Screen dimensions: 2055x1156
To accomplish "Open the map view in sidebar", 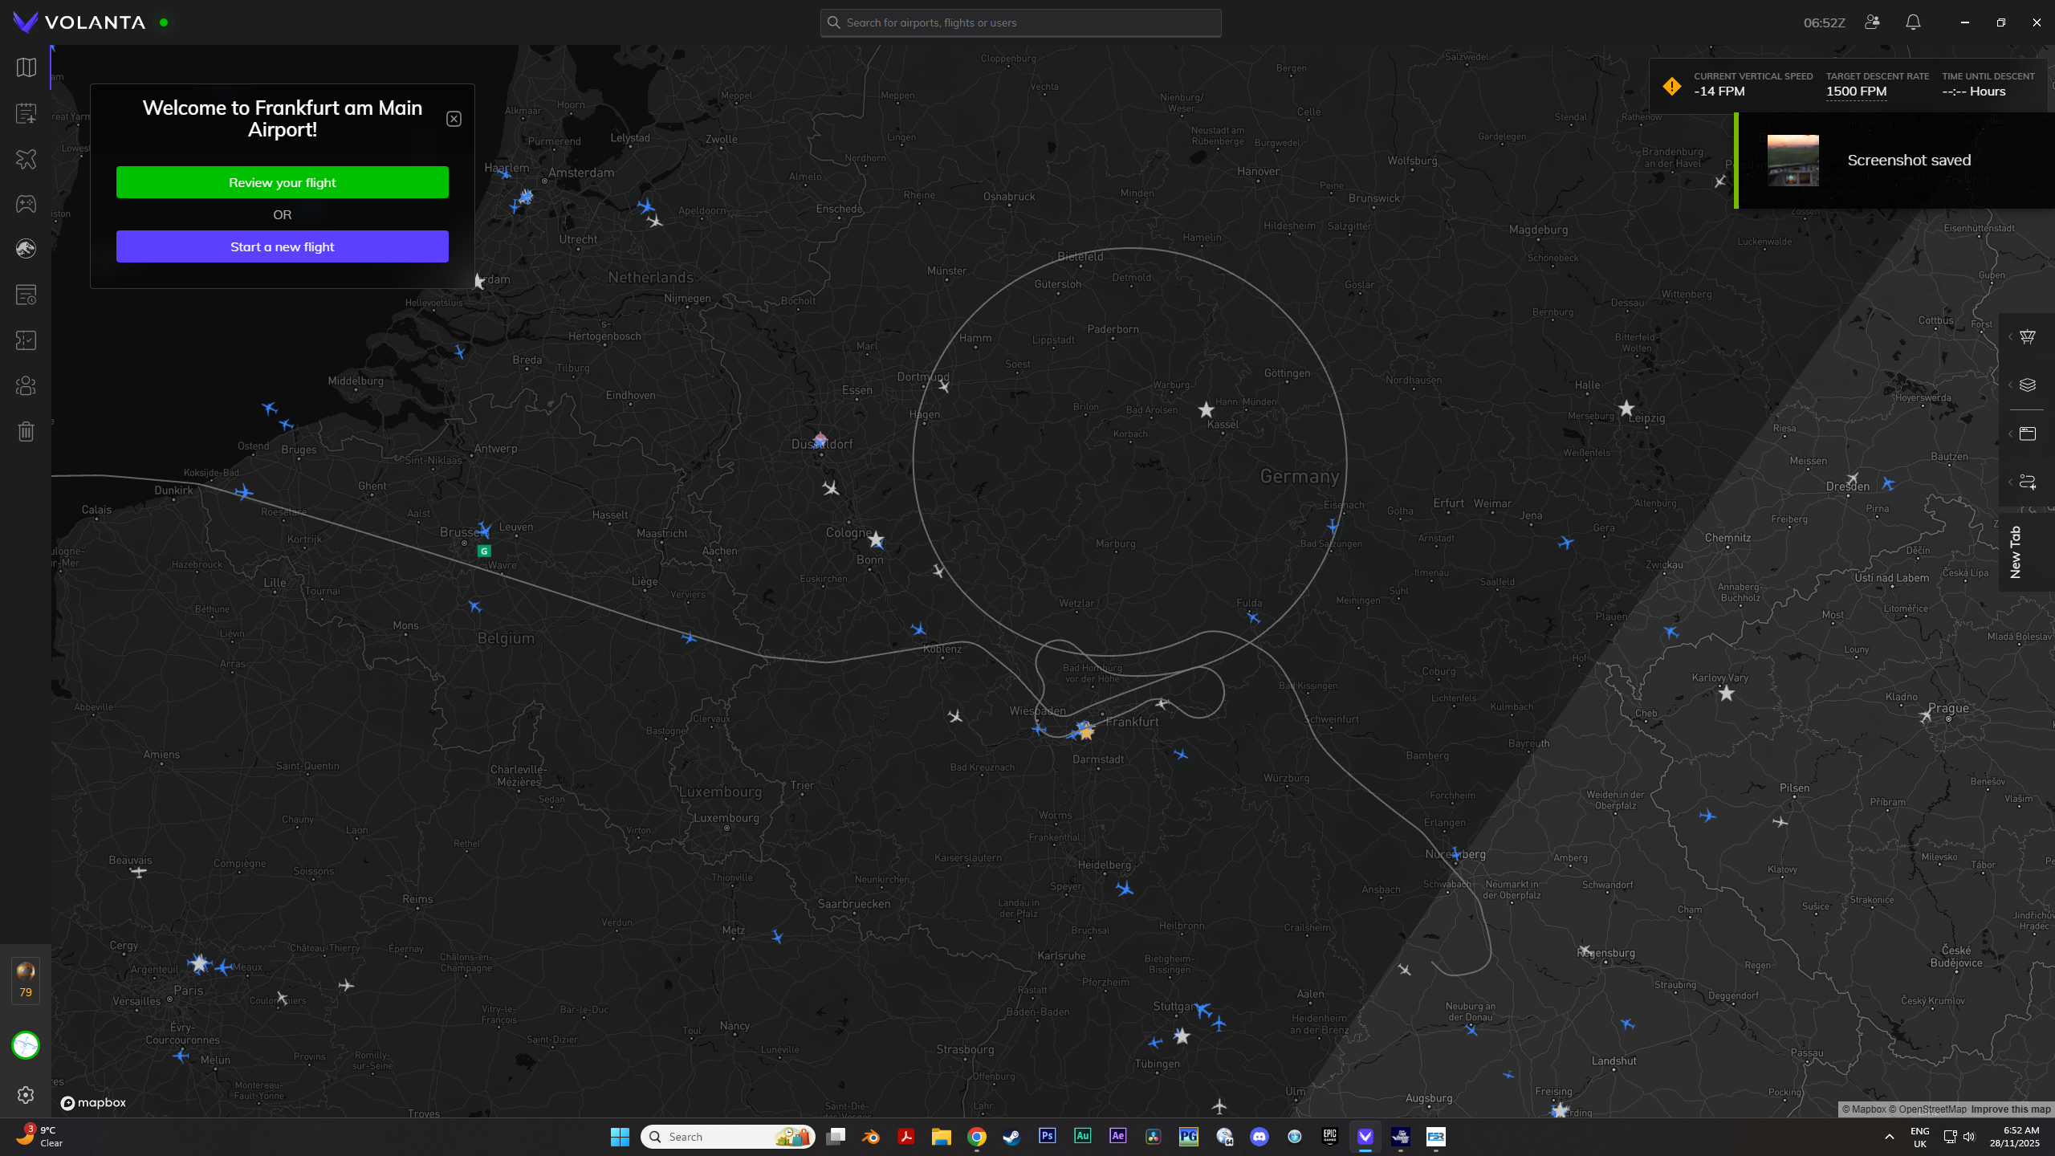I will point(26,67).
